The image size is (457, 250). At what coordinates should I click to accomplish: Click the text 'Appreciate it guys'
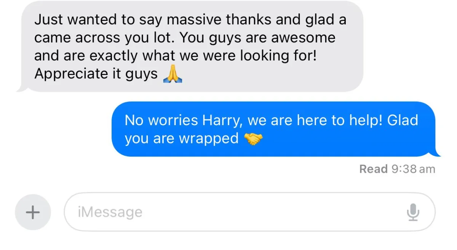pos(96,74)
